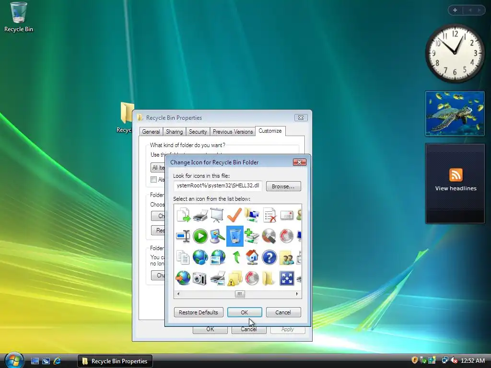Select the network home house icon
Screen dimensions: 491x368
tap(252, 257)
